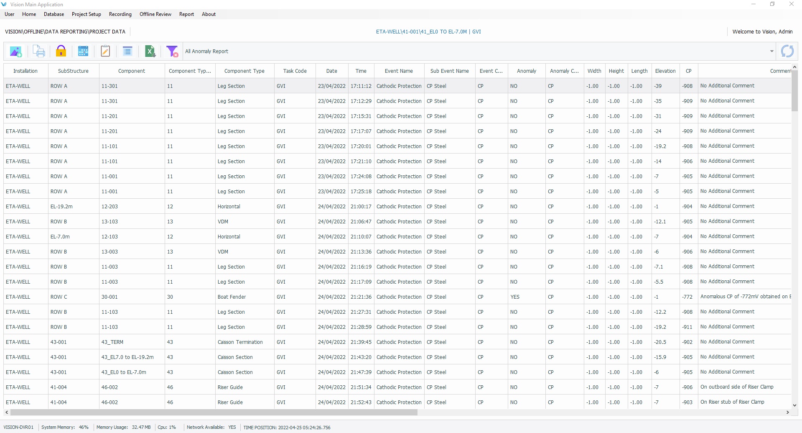Open the Report menu

[187, 14]
